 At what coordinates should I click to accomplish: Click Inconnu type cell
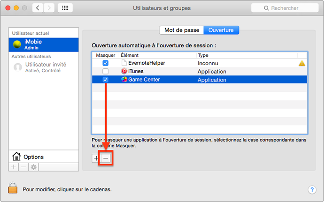[x=208, y=63]
